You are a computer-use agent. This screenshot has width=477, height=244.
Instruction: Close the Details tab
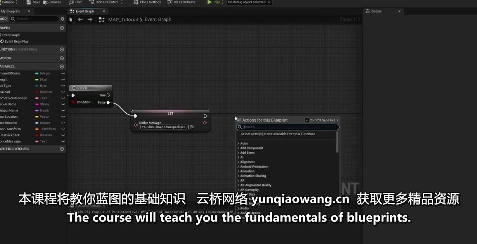pyautogui.click(x=399, y=11)
